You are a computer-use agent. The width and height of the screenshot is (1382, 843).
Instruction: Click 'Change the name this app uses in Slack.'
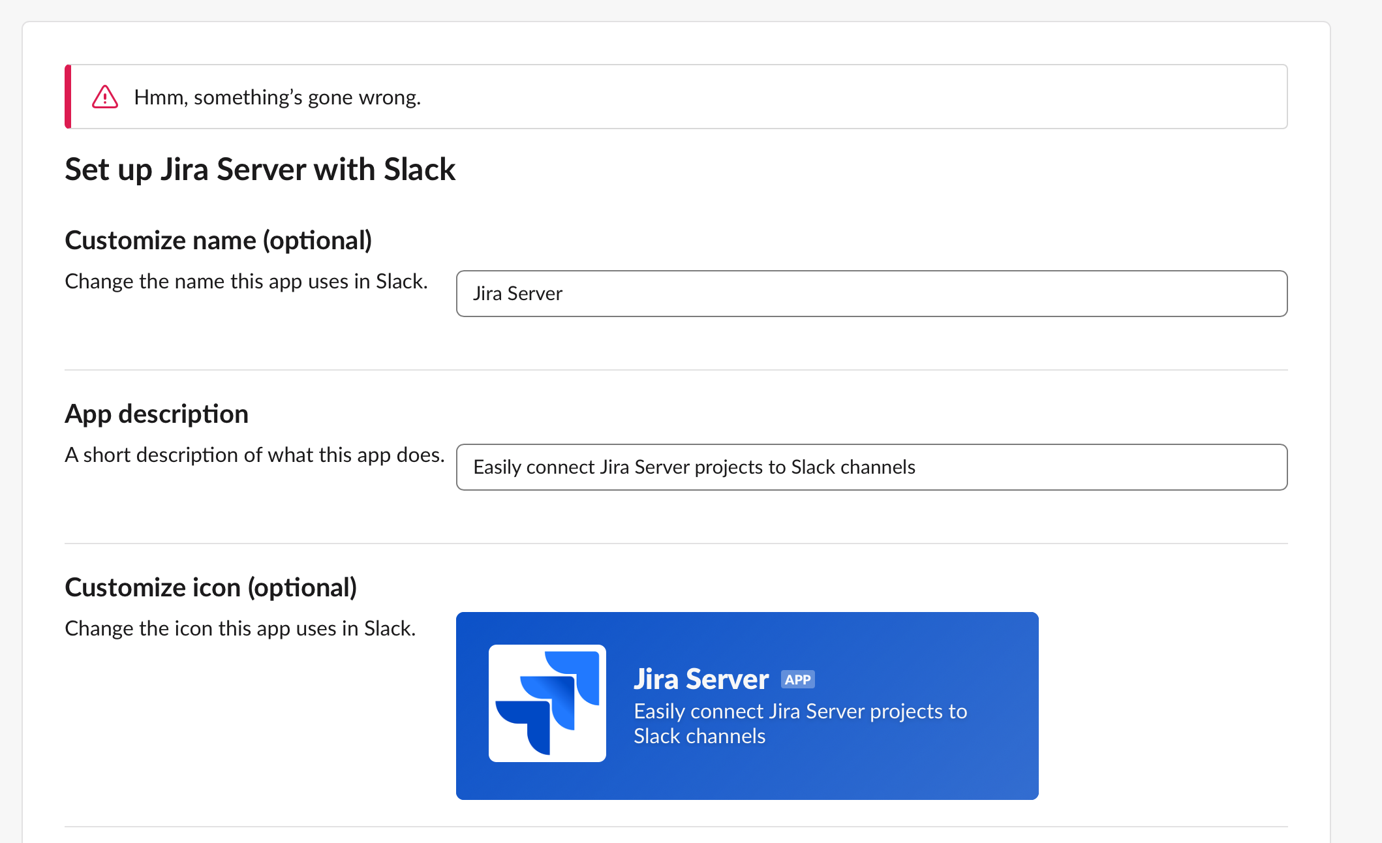[246, 281]
